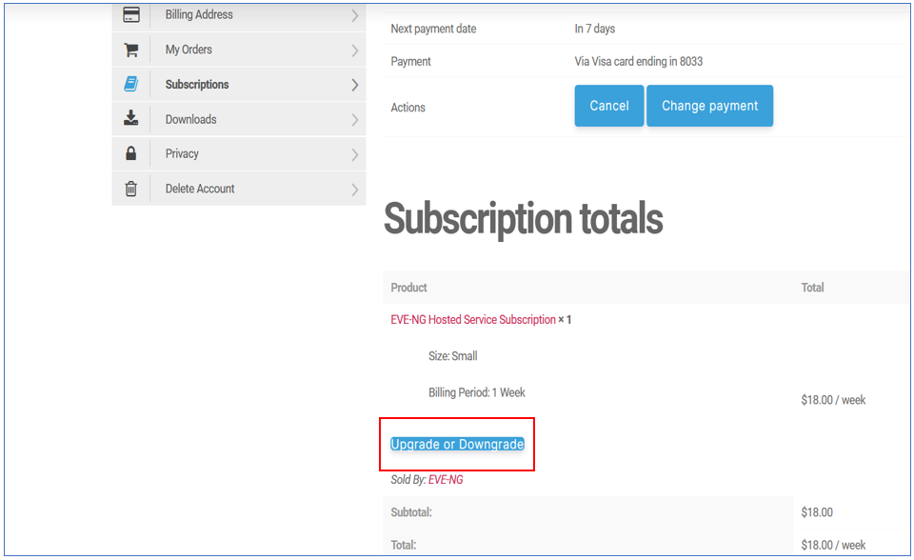Image resolution: width=914 pixels, height=560 pixels.
Task: Open the Privacy menu item
Action: (239, 153)
